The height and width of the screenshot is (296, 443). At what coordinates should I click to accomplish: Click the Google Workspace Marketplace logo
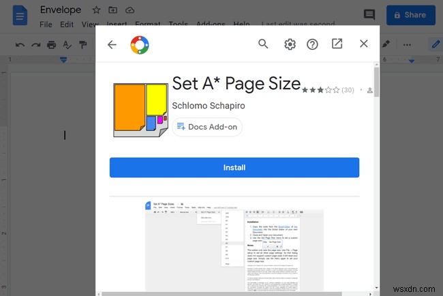click(x=140, y=44)
